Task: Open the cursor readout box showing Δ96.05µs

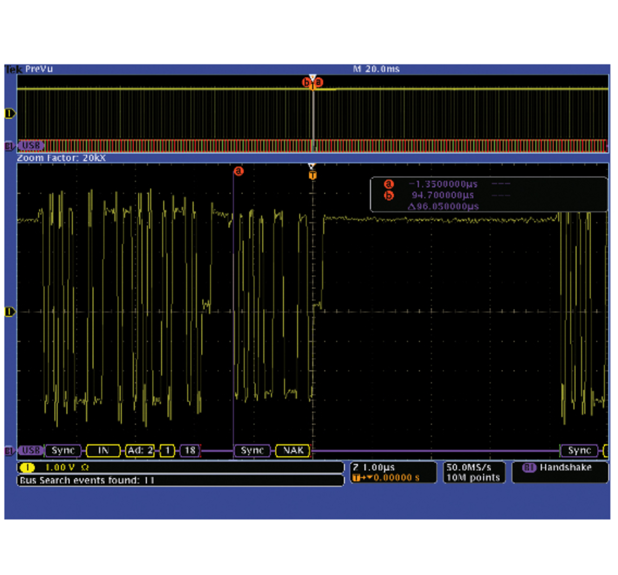Action: pyautogui.click(x=488, y=195)
